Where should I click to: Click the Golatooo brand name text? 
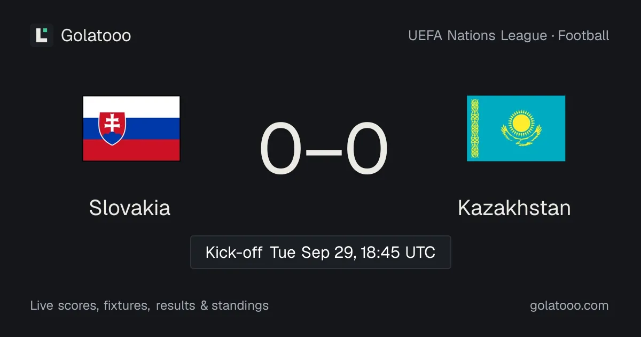[x=96, y=35]
